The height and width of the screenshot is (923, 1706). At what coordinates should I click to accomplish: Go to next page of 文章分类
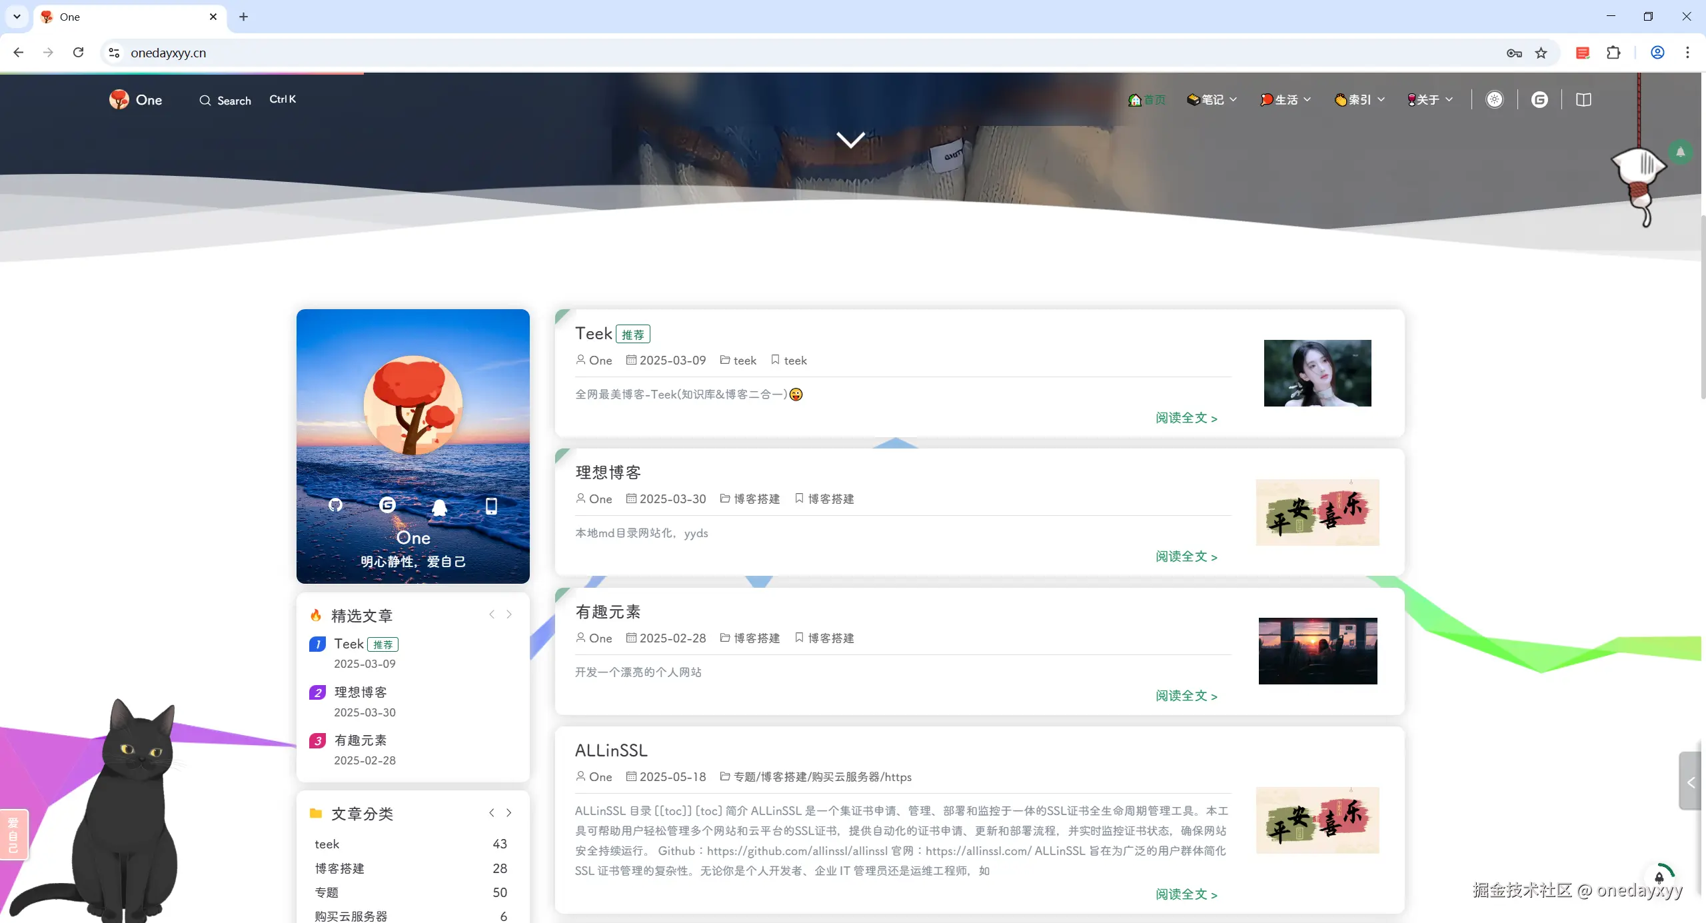tap(509, 813)
